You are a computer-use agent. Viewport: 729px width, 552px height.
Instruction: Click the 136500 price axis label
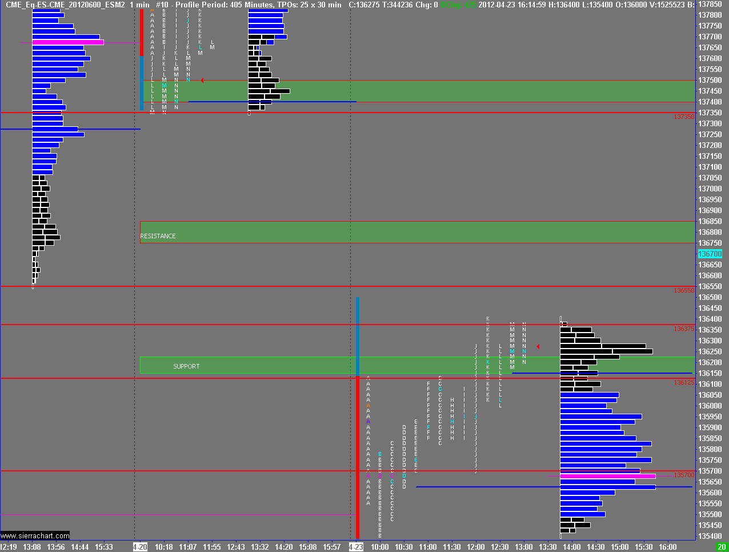click(710, 297)
